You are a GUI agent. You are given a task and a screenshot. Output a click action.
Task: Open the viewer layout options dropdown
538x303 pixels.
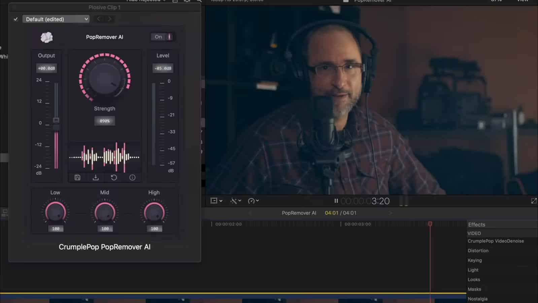pyautogui.click(x=216, y=201)
